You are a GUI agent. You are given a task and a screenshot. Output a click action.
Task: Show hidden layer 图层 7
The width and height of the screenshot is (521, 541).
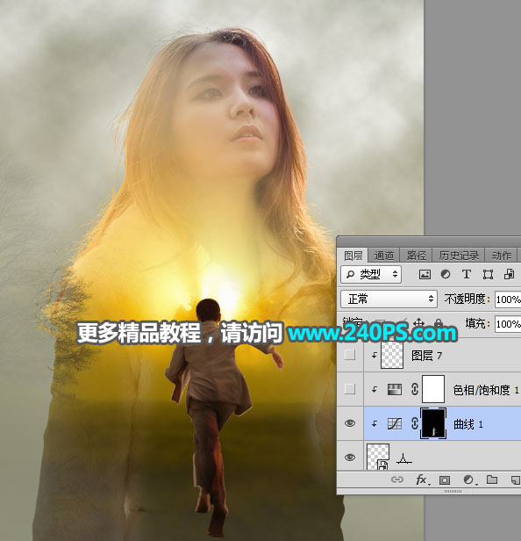(x=350, y=355)
